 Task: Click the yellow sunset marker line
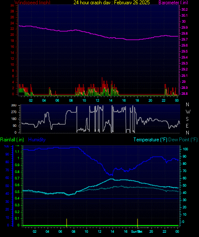point(138,222)
